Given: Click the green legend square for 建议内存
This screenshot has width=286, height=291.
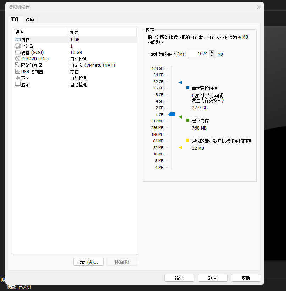Looking at the screenshot, I should pyautogui.click(x=188, y=120).
